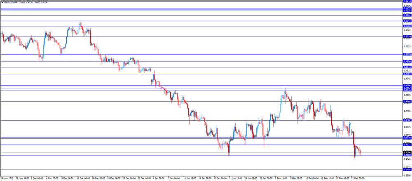
Task: Click the 22 Feb 00:00 time label
Action: (358, 178)
